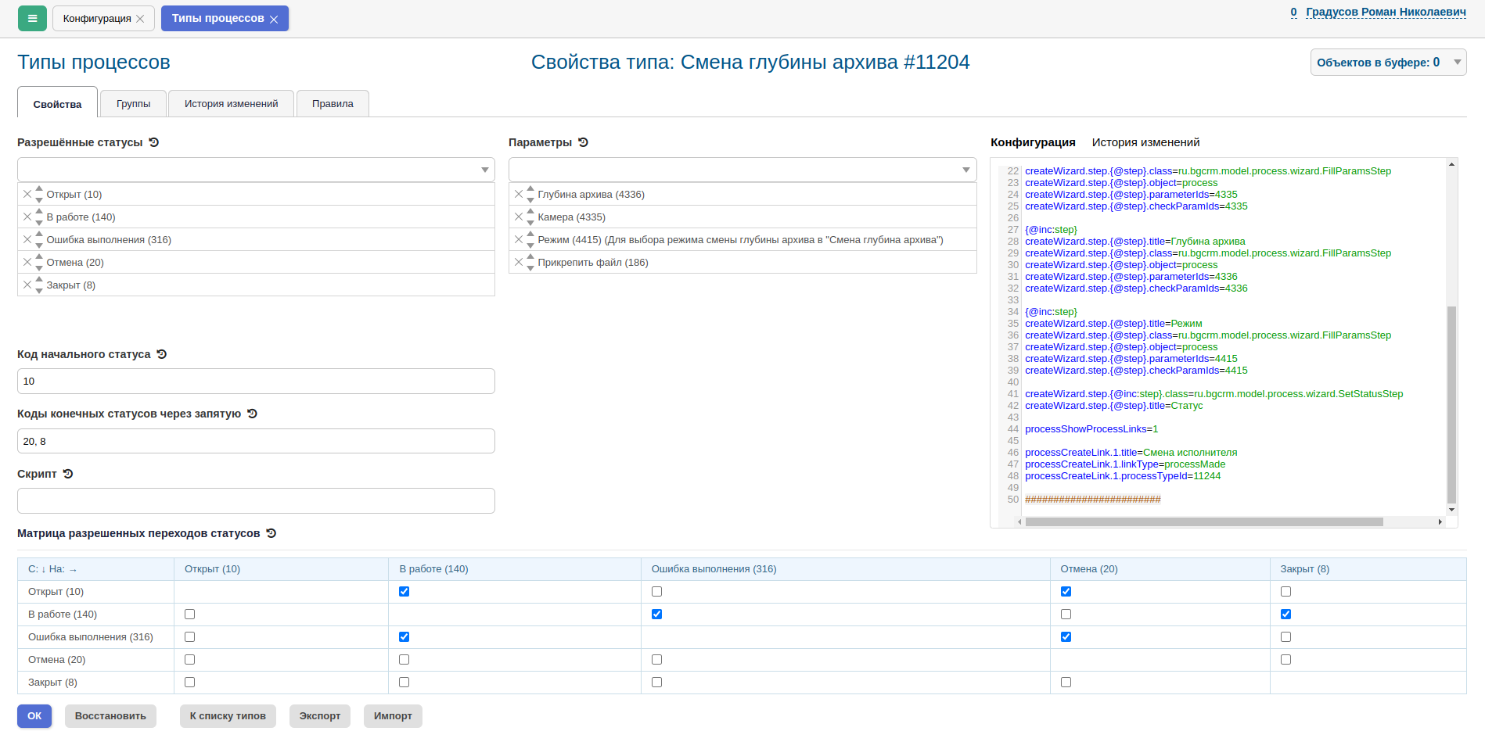Click config line processShowProcessLinks=1
Viewport: 1485px width, 749px height.
1091,429
